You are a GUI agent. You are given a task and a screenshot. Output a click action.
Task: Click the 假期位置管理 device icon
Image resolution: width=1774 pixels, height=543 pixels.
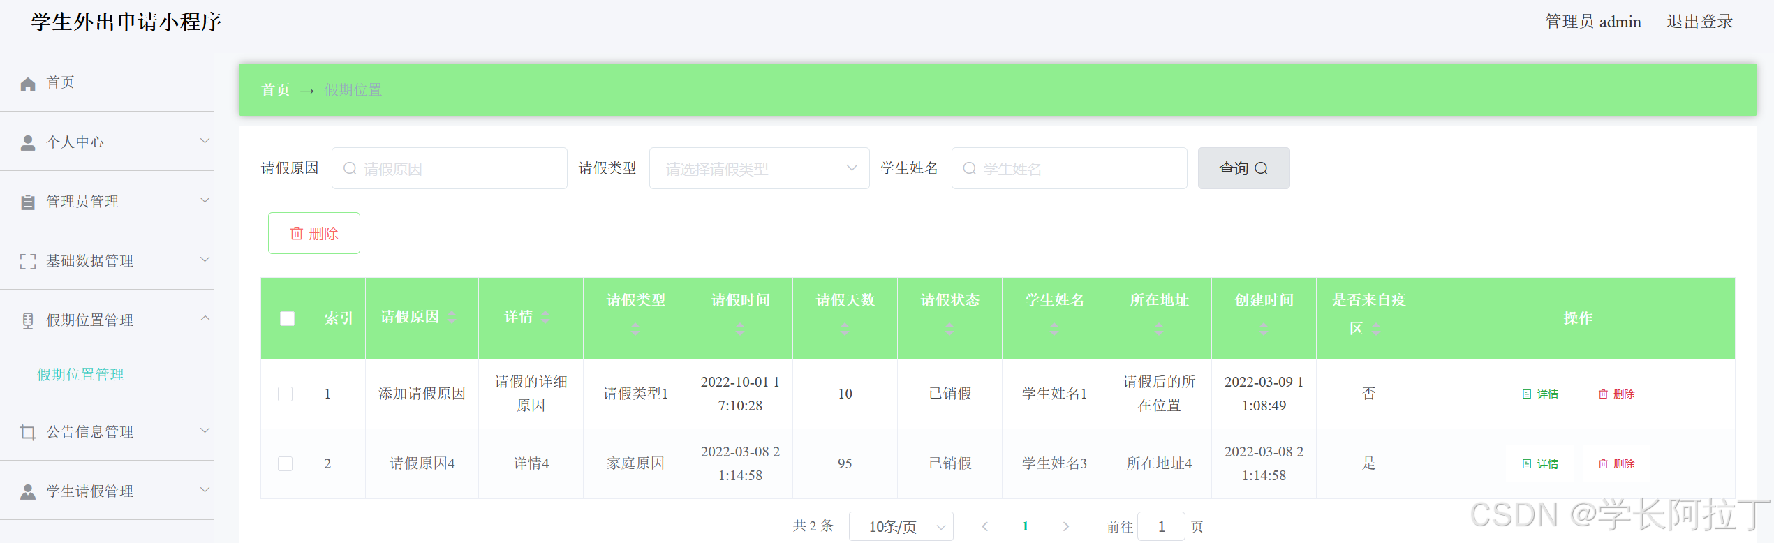pos(28,321)
